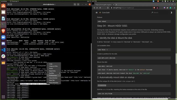Open the Core-Geth site navigation hamburger
This screenshot has width=177, height=100.
(97, 12)
